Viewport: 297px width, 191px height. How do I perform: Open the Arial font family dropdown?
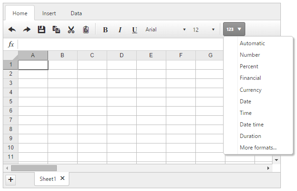[165, 30]
